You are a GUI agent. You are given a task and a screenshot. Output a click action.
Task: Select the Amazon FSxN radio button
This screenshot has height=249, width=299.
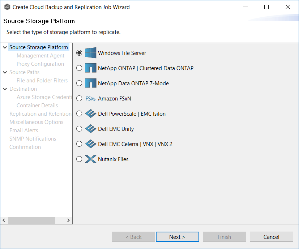tap(79, 98)
